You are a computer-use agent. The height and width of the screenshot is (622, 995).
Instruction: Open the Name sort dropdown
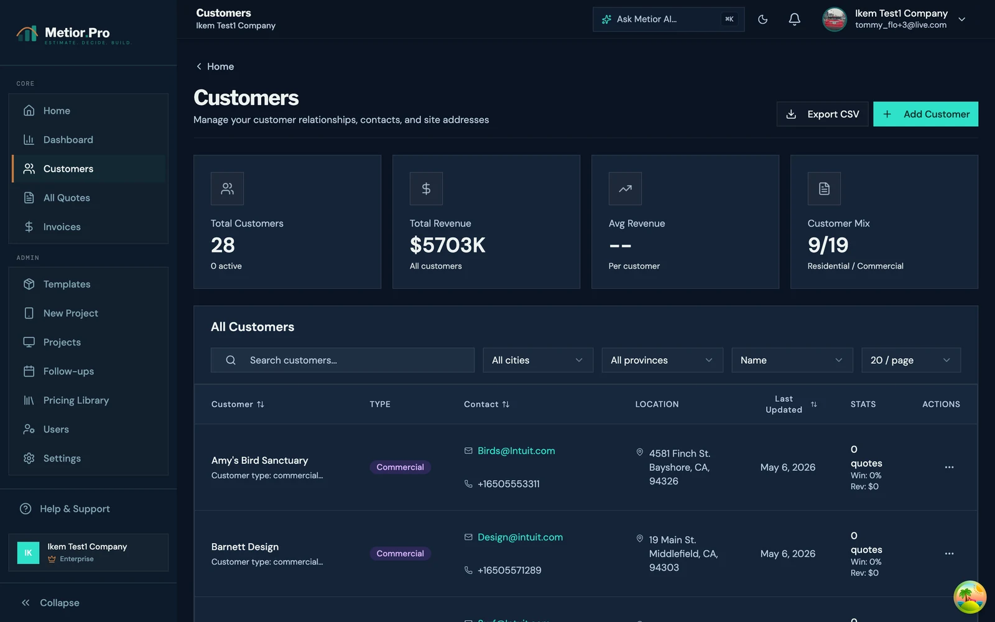pos(792,360)
